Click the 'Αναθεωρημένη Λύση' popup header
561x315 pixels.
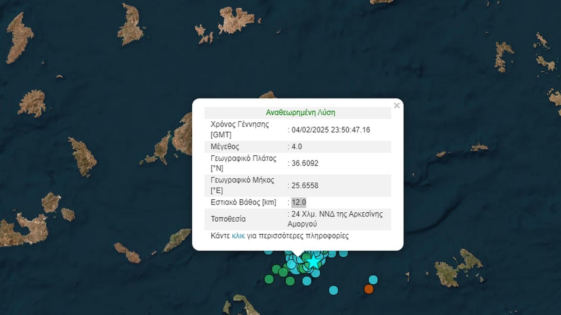pyautogui.click(x=300, y=112)
